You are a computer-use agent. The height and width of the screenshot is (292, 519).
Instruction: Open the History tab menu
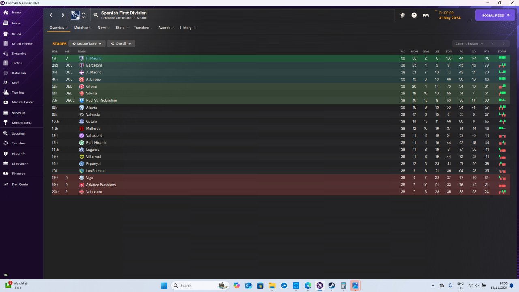187,28
